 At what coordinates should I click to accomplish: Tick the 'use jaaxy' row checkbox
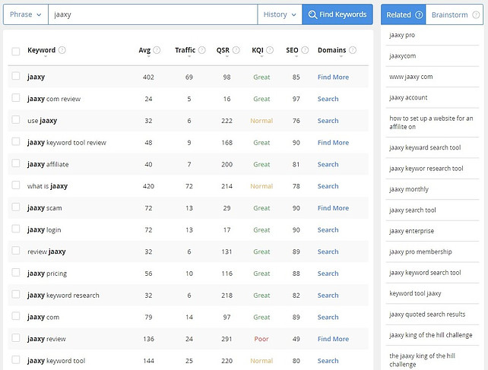[x=15, y=119]
